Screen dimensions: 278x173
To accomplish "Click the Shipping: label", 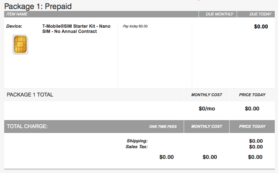I will (137, 141).
